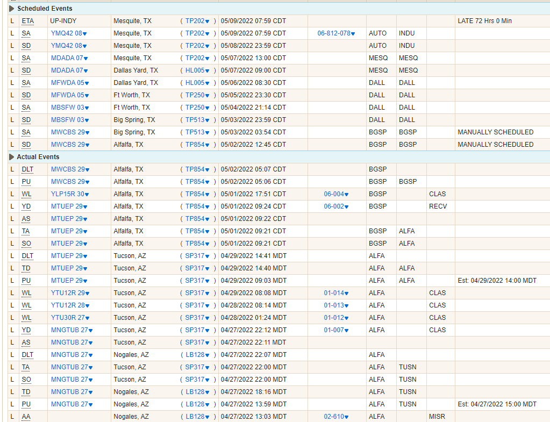550x422 pixels.
Task: Collapse the Scheduled Events section
Action: pos(12,9)
